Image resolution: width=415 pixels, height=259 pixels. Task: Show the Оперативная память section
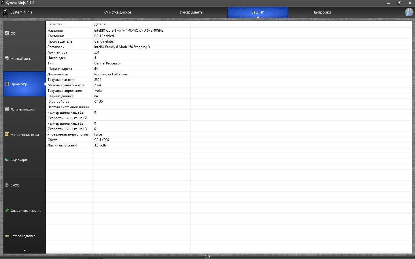[x=24, y=211]
